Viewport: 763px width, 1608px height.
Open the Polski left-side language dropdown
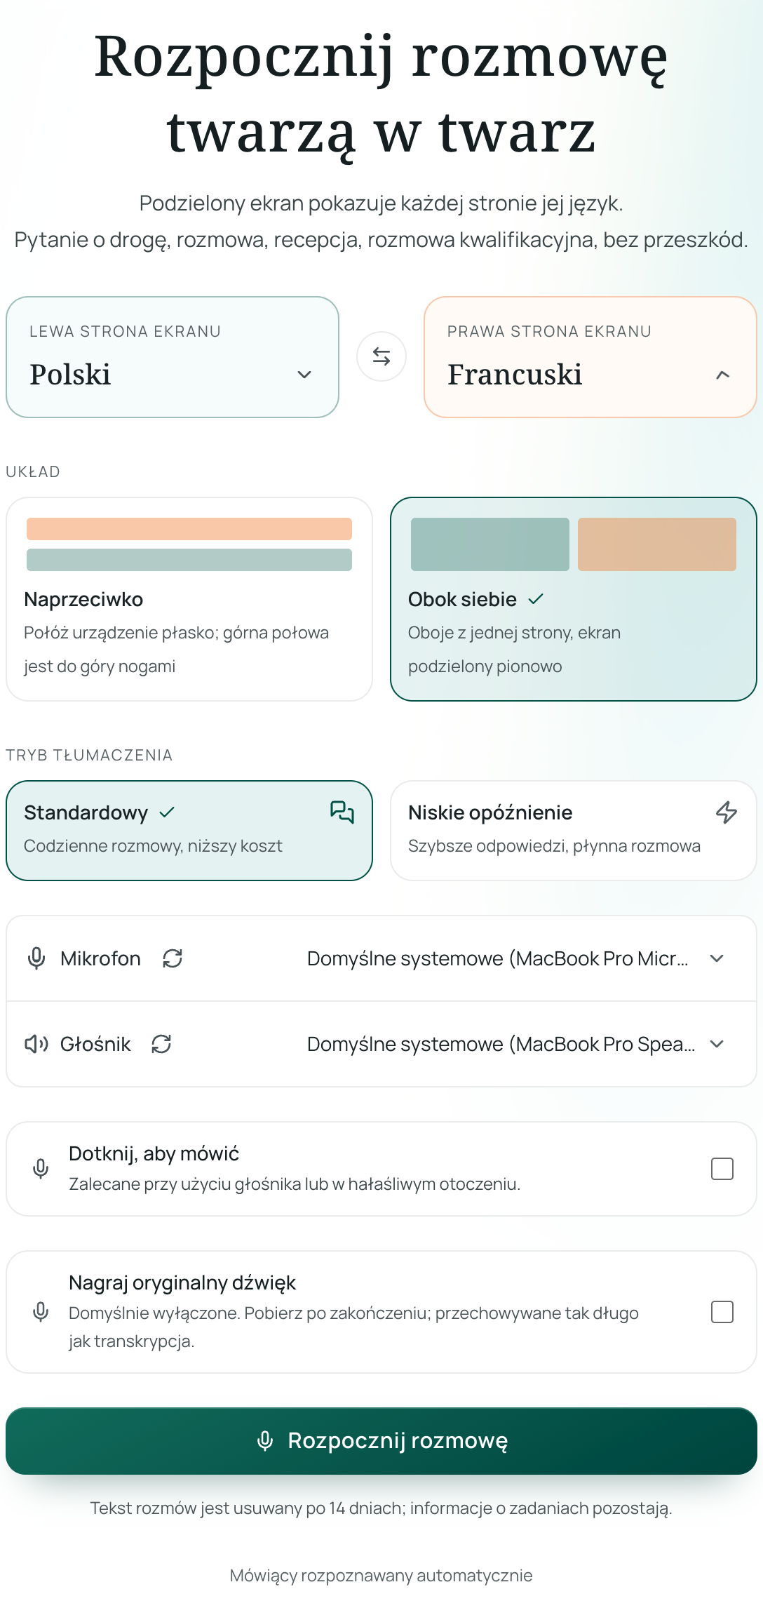[173, 357]
